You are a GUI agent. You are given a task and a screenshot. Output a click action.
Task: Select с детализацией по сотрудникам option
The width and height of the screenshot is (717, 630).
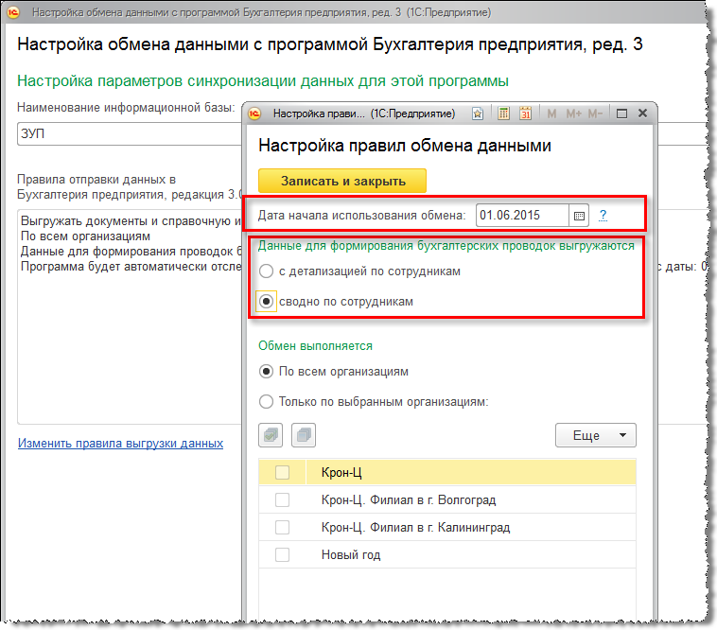click(266, 271)
